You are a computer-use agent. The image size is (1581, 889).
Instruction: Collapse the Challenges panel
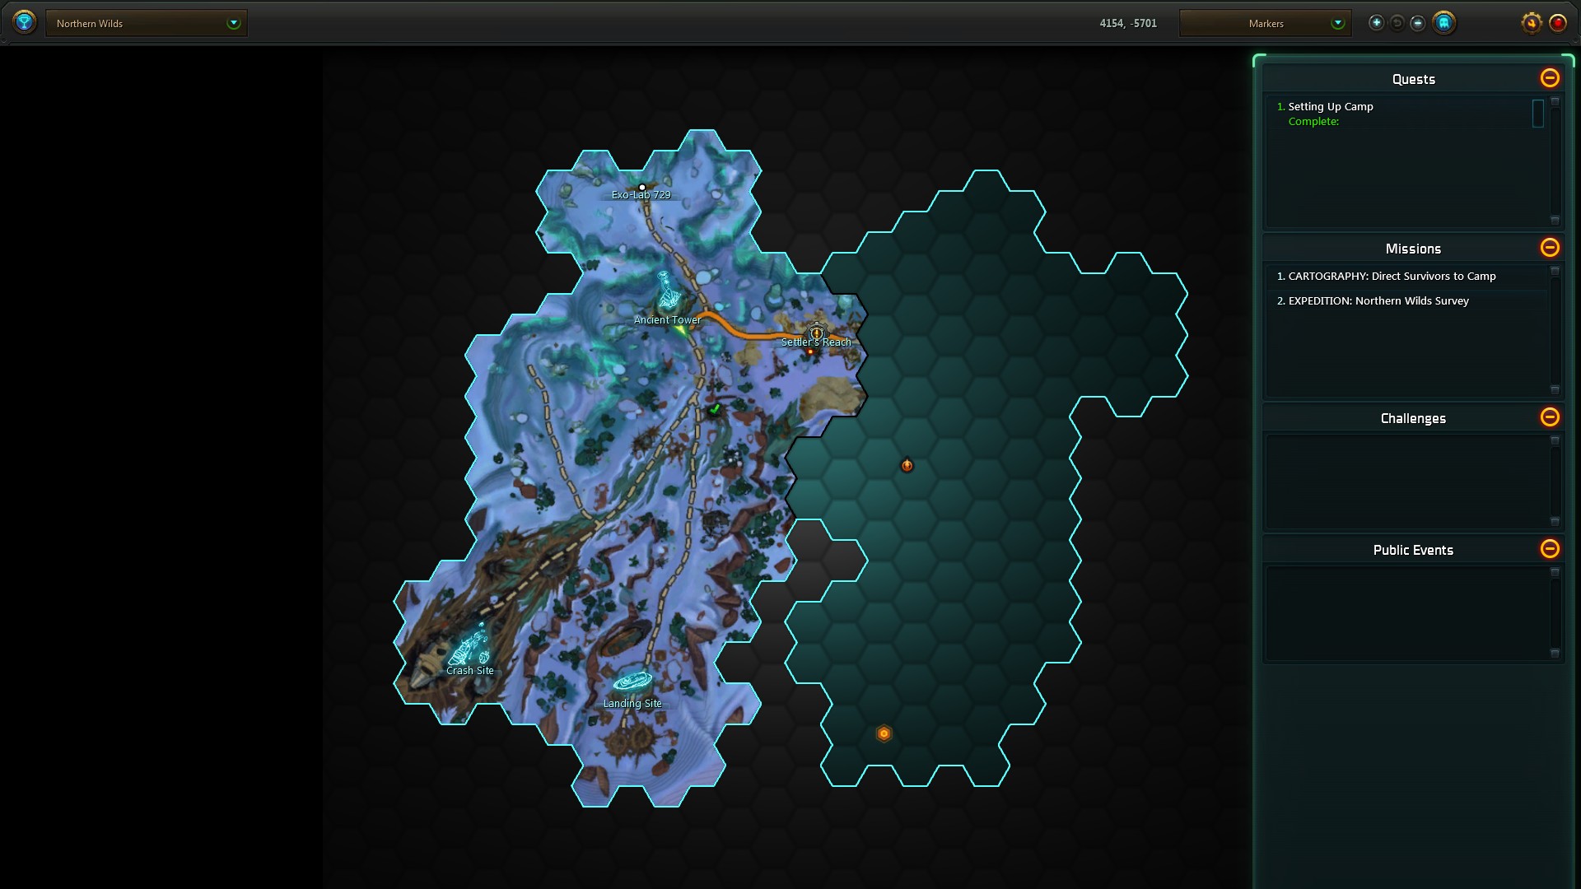[1550, 417]
